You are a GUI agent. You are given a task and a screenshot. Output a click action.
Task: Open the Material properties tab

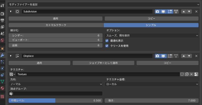[x=2, y=88]
